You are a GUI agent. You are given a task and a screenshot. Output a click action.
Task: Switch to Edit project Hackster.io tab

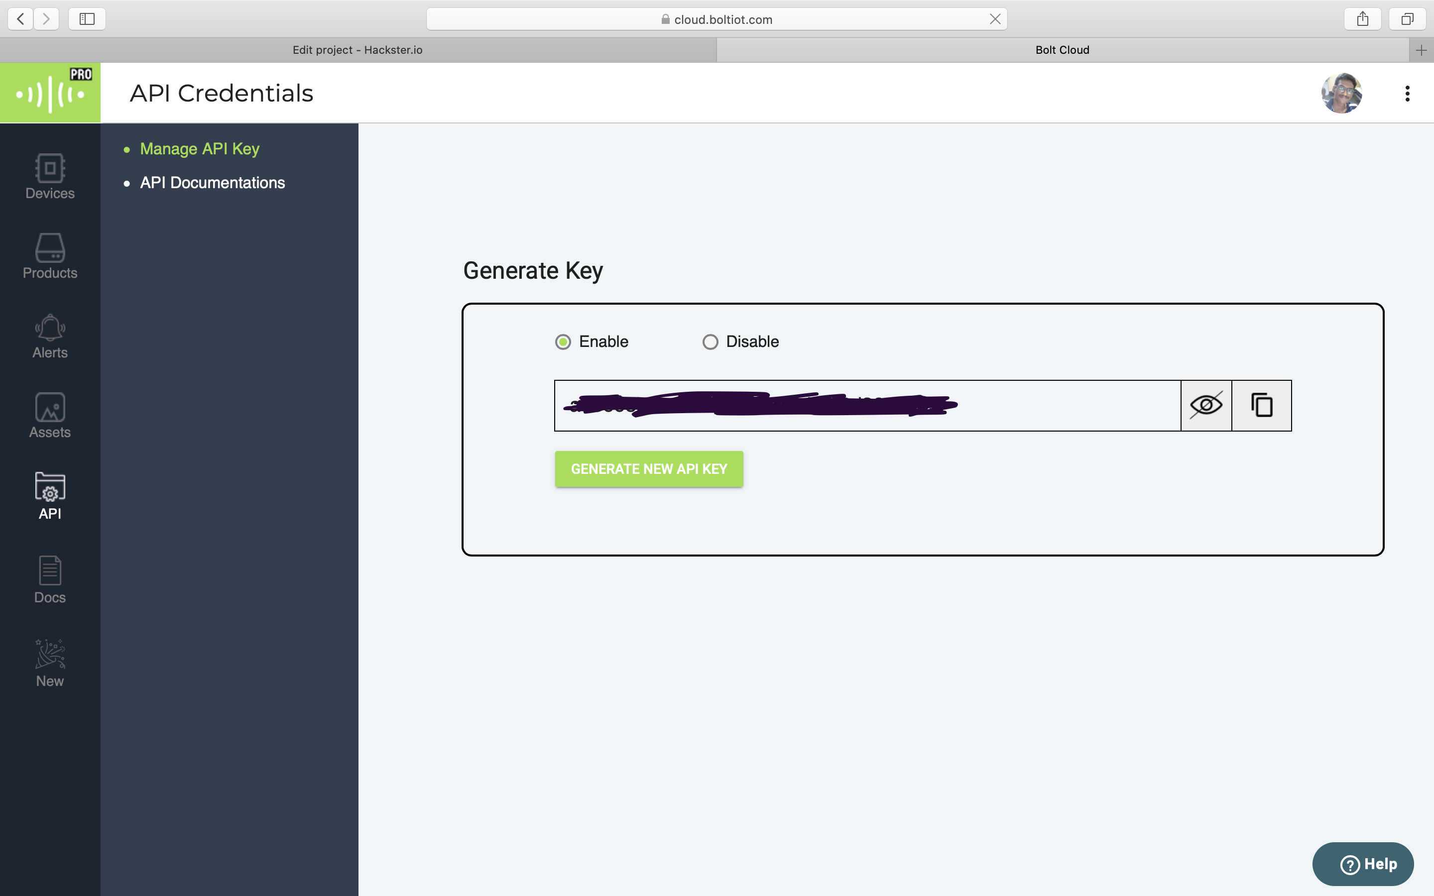(x=358, y=50)
